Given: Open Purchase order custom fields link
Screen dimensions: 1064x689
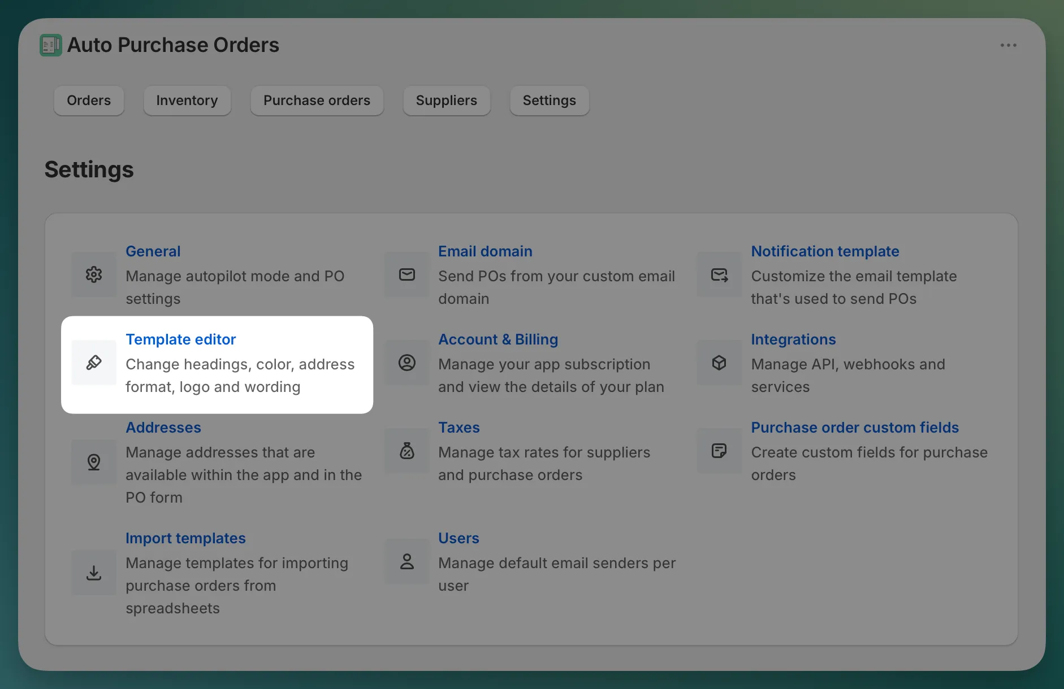Looking at the screenshot, I should click(x=855, y=428).
